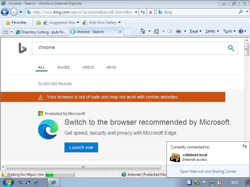Screen dimensions: 250x187
Task: Click Switch to the browser recommended headline
Action: point(147,122)
